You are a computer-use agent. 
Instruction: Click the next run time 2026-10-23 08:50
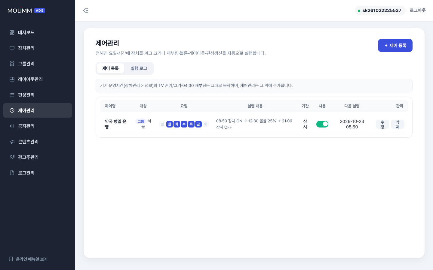pyautogui.click(x=352, y=124)
